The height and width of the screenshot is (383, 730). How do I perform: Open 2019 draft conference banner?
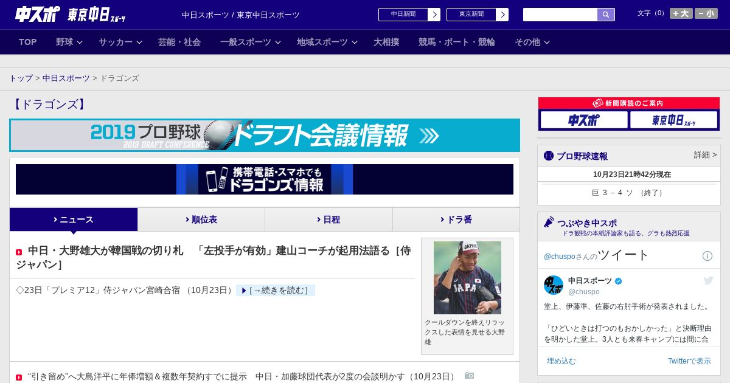265,135
